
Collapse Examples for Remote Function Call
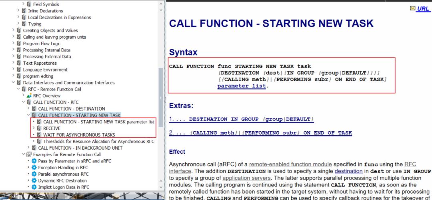point(24,154)
